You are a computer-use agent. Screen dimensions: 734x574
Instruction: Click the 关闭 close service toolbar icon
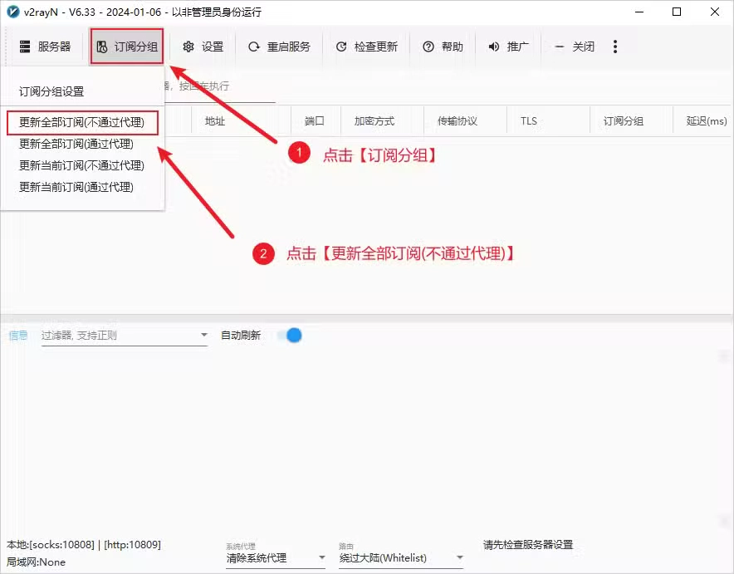click(x=575, y=47)
